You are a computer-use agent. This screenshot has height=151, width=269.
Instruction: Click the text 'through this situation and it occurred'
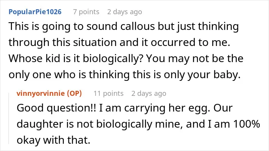(x=103, y=42)
